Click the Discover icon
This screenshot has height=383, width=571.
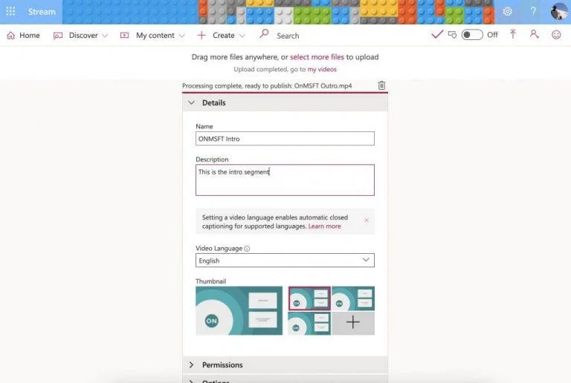(58, 36)
